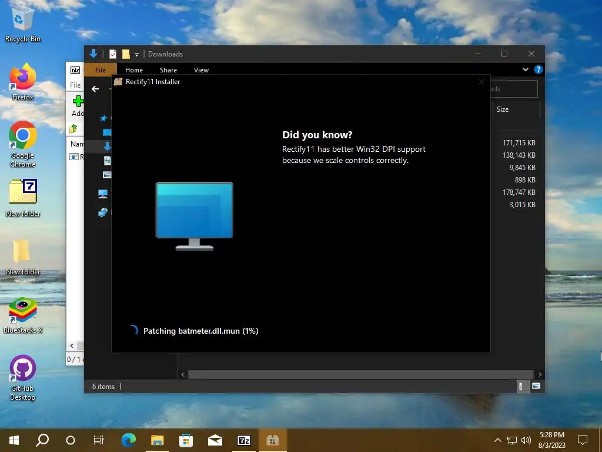Open Explorer help question mark
This screenshot has width=602, height=452.
tap(539, 69)
